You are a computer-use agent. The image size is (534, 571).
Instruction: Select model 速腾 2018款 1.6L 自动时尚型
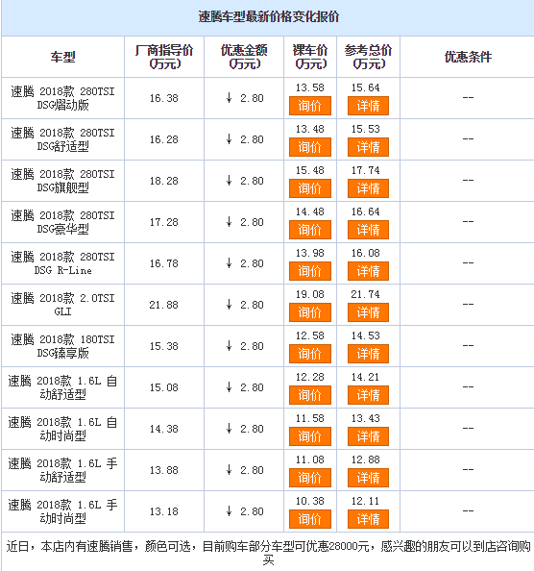point(63,429)
